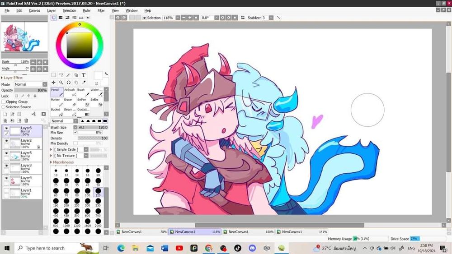The height and width of the screenshot is (254, 452).
Task: Hide Layer3 using its eye icon
Action: coord(6,166)
